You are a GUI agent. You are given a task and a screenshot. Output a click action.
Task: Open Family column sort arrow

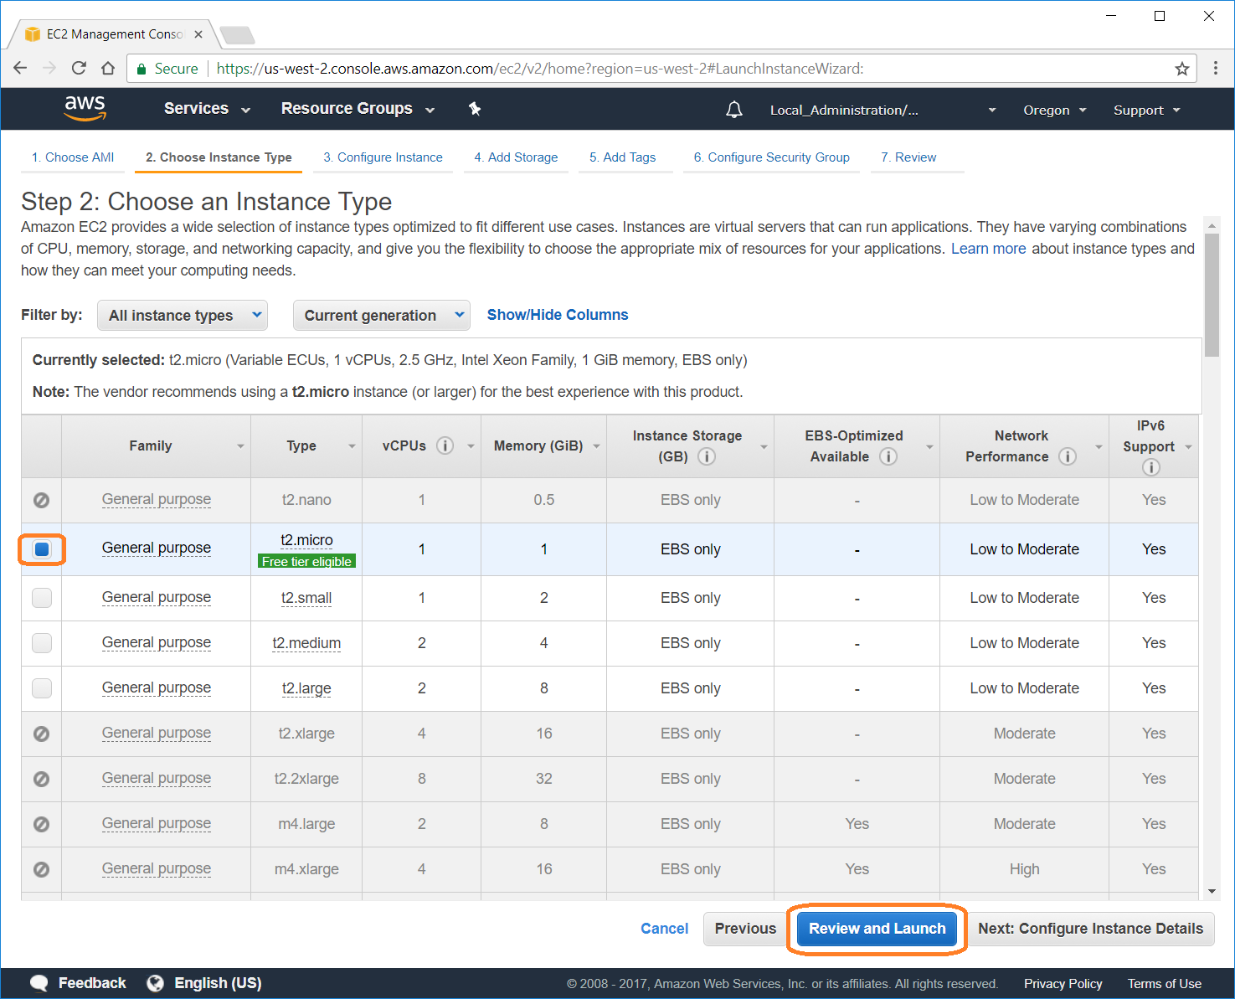240,446
